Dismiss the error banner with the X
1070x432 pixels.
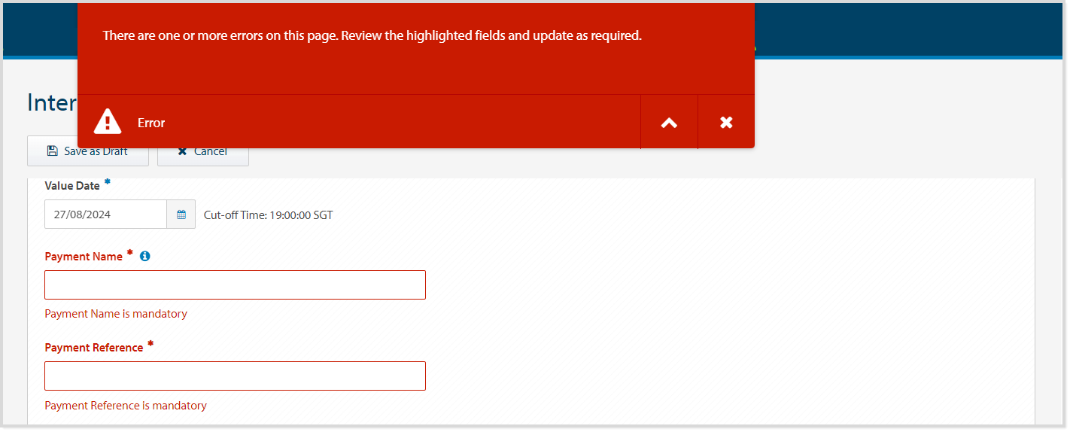pyautogui.click(x=726, y=123)
